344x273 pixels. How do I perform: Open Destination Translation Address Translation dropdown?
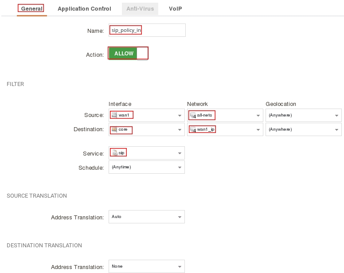click(x=180, y=267)
